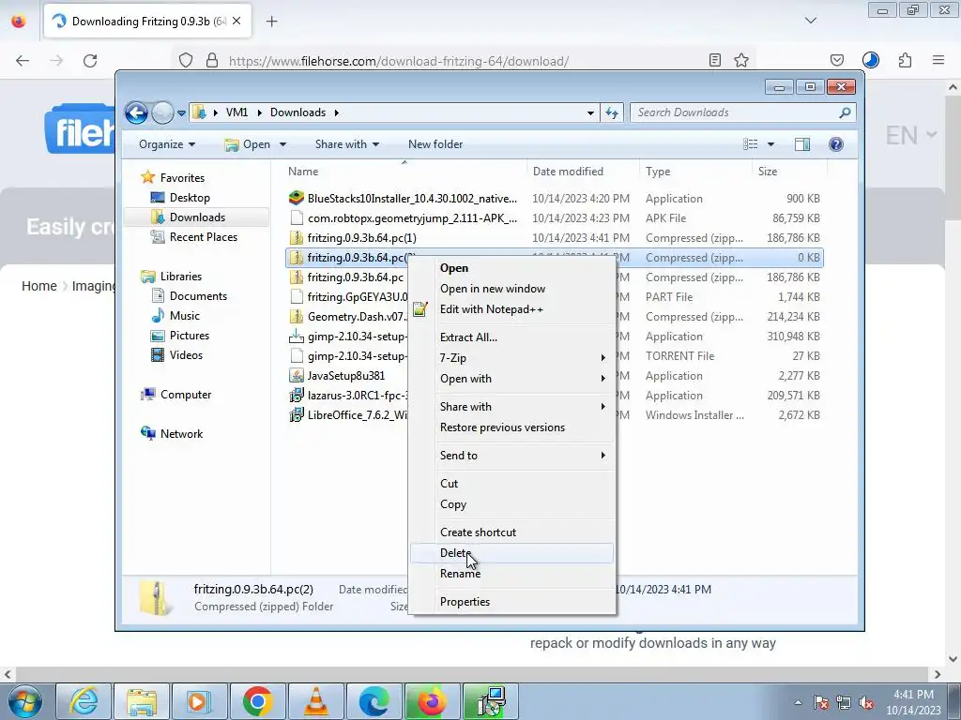This screenshot has width=961, height=720.
Task: Click the Explorer back navigation arrow
Action: [x=136, y=112]
